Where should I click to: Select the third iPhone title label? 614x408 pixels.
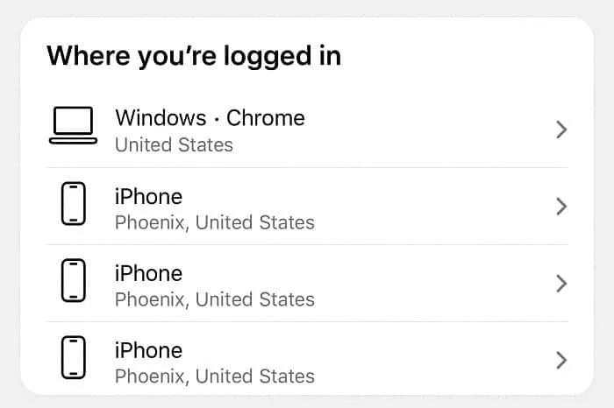tap(148, 350)
